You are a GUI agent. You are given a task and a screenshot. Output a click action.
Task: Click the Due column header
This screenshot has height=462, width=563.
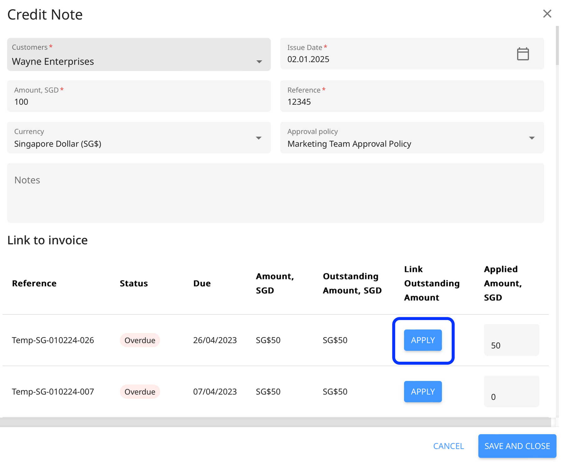click(202, 283)
